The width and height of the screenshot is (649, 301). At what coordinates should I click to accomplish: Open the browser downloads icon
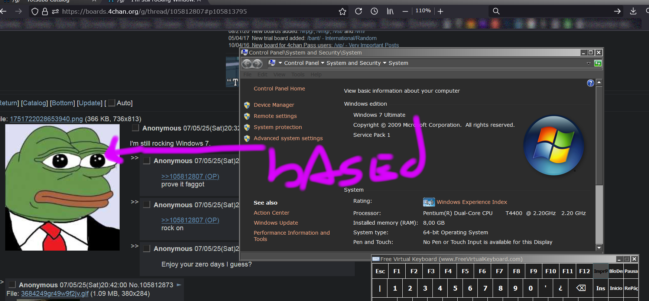633,11
